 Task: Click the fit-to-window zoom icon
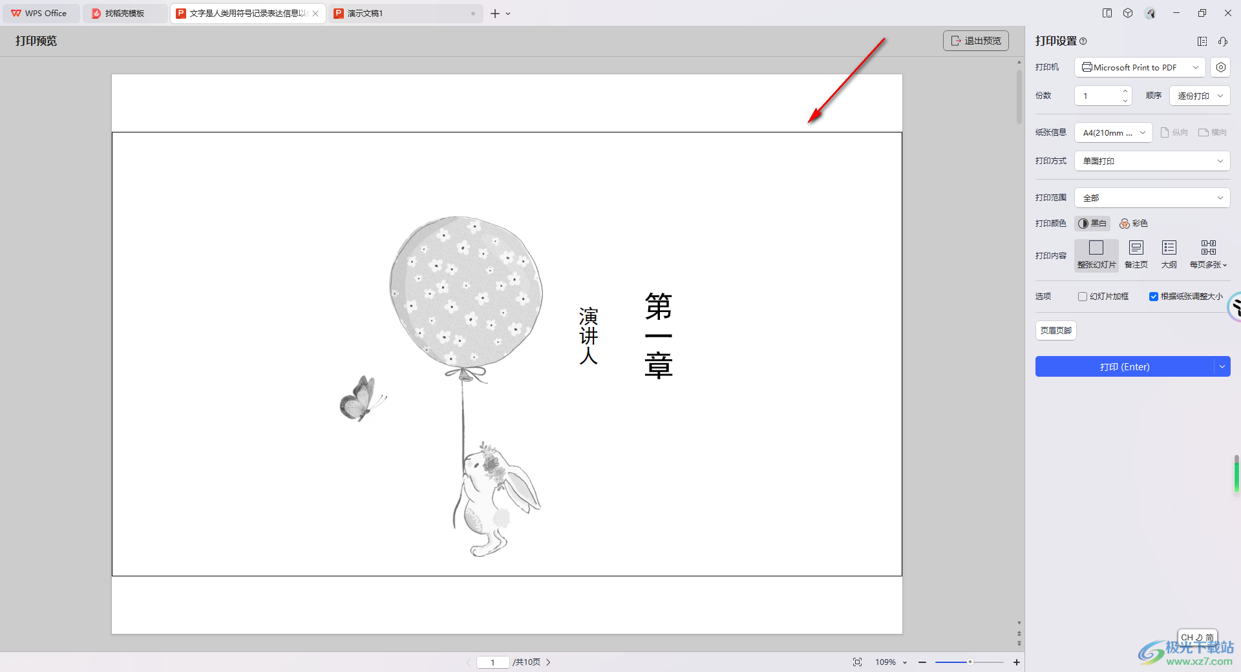pyautogui.click(x=857, y=662)
